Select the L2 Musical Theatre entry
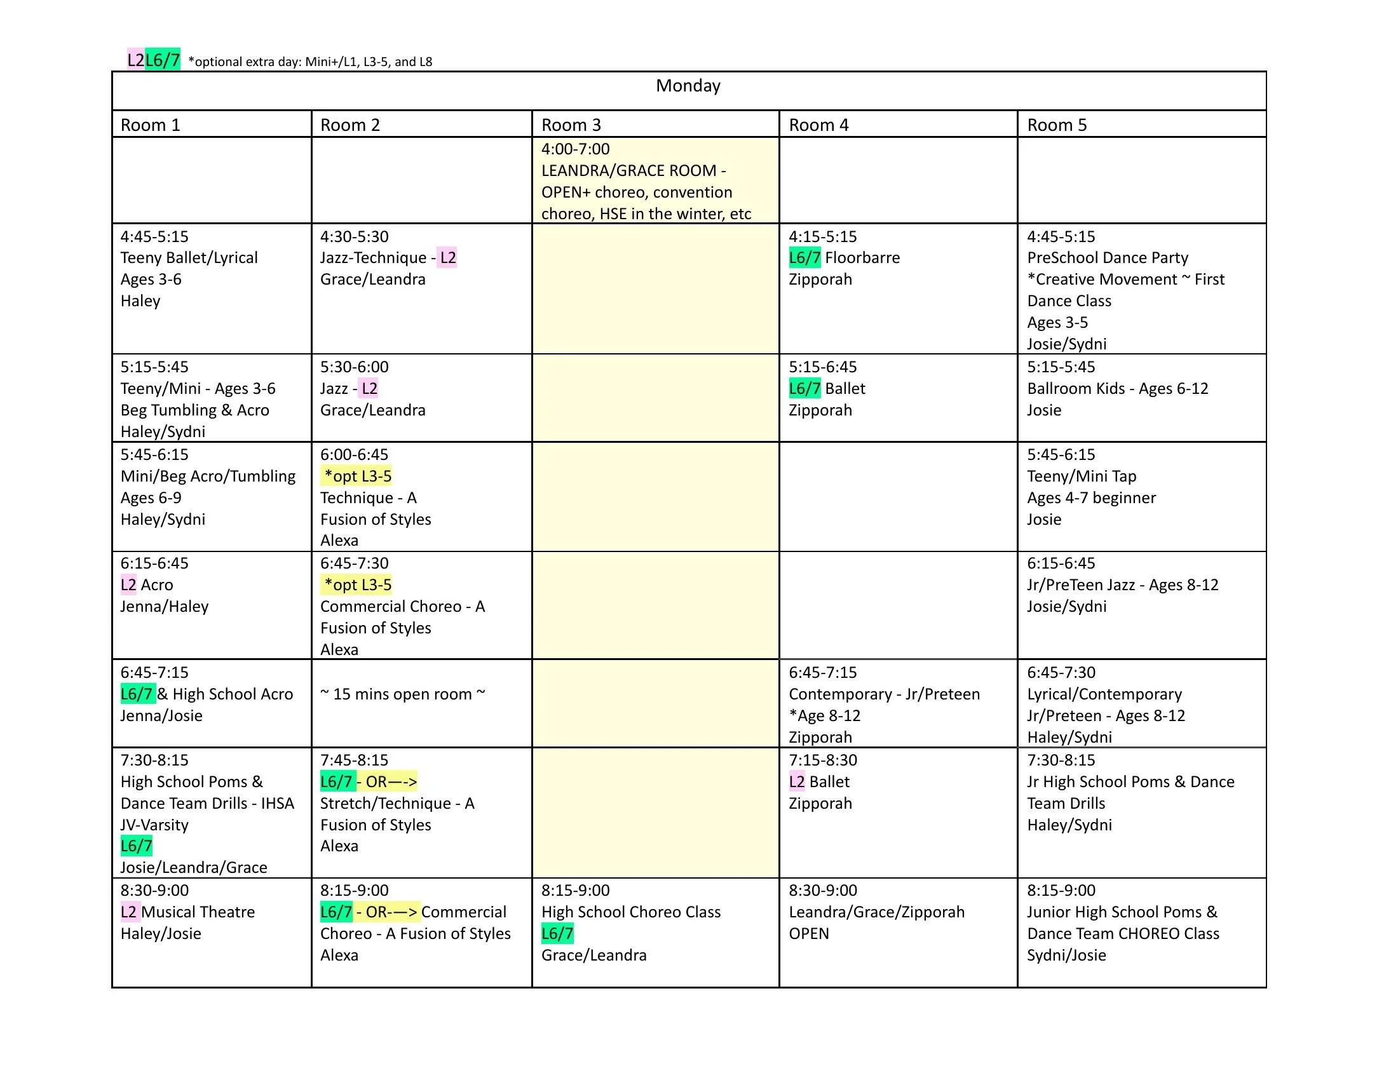This screenshot has width=1398, height=1080. click(187, 912)
